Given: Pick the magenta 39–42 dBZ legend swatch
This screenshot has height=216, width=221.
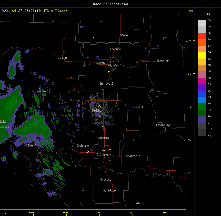Looking at the screenshot, I should click(x=202, y=81).
